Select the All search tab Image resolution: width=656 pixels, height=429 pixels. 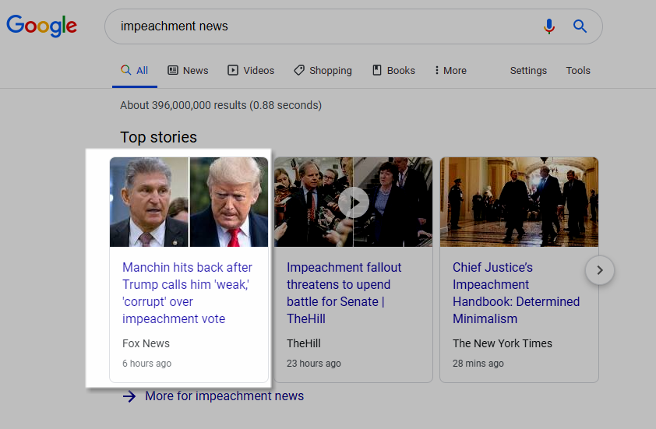click(x=134, y=70)
